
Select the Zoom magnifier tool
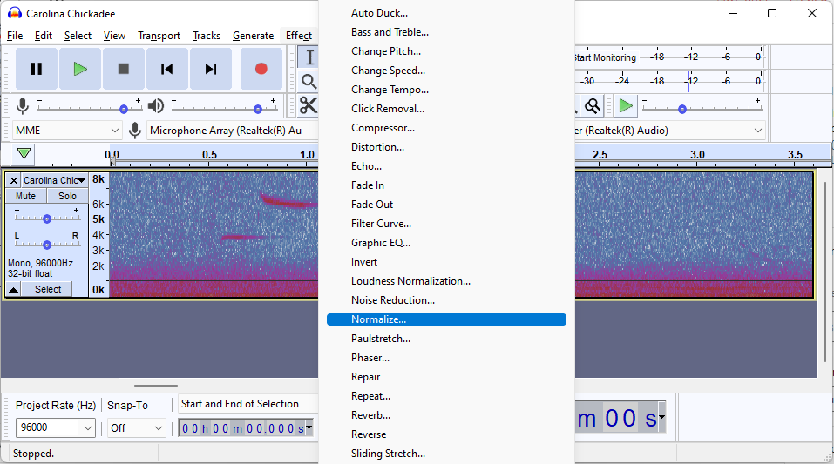(x=309, y=81)
